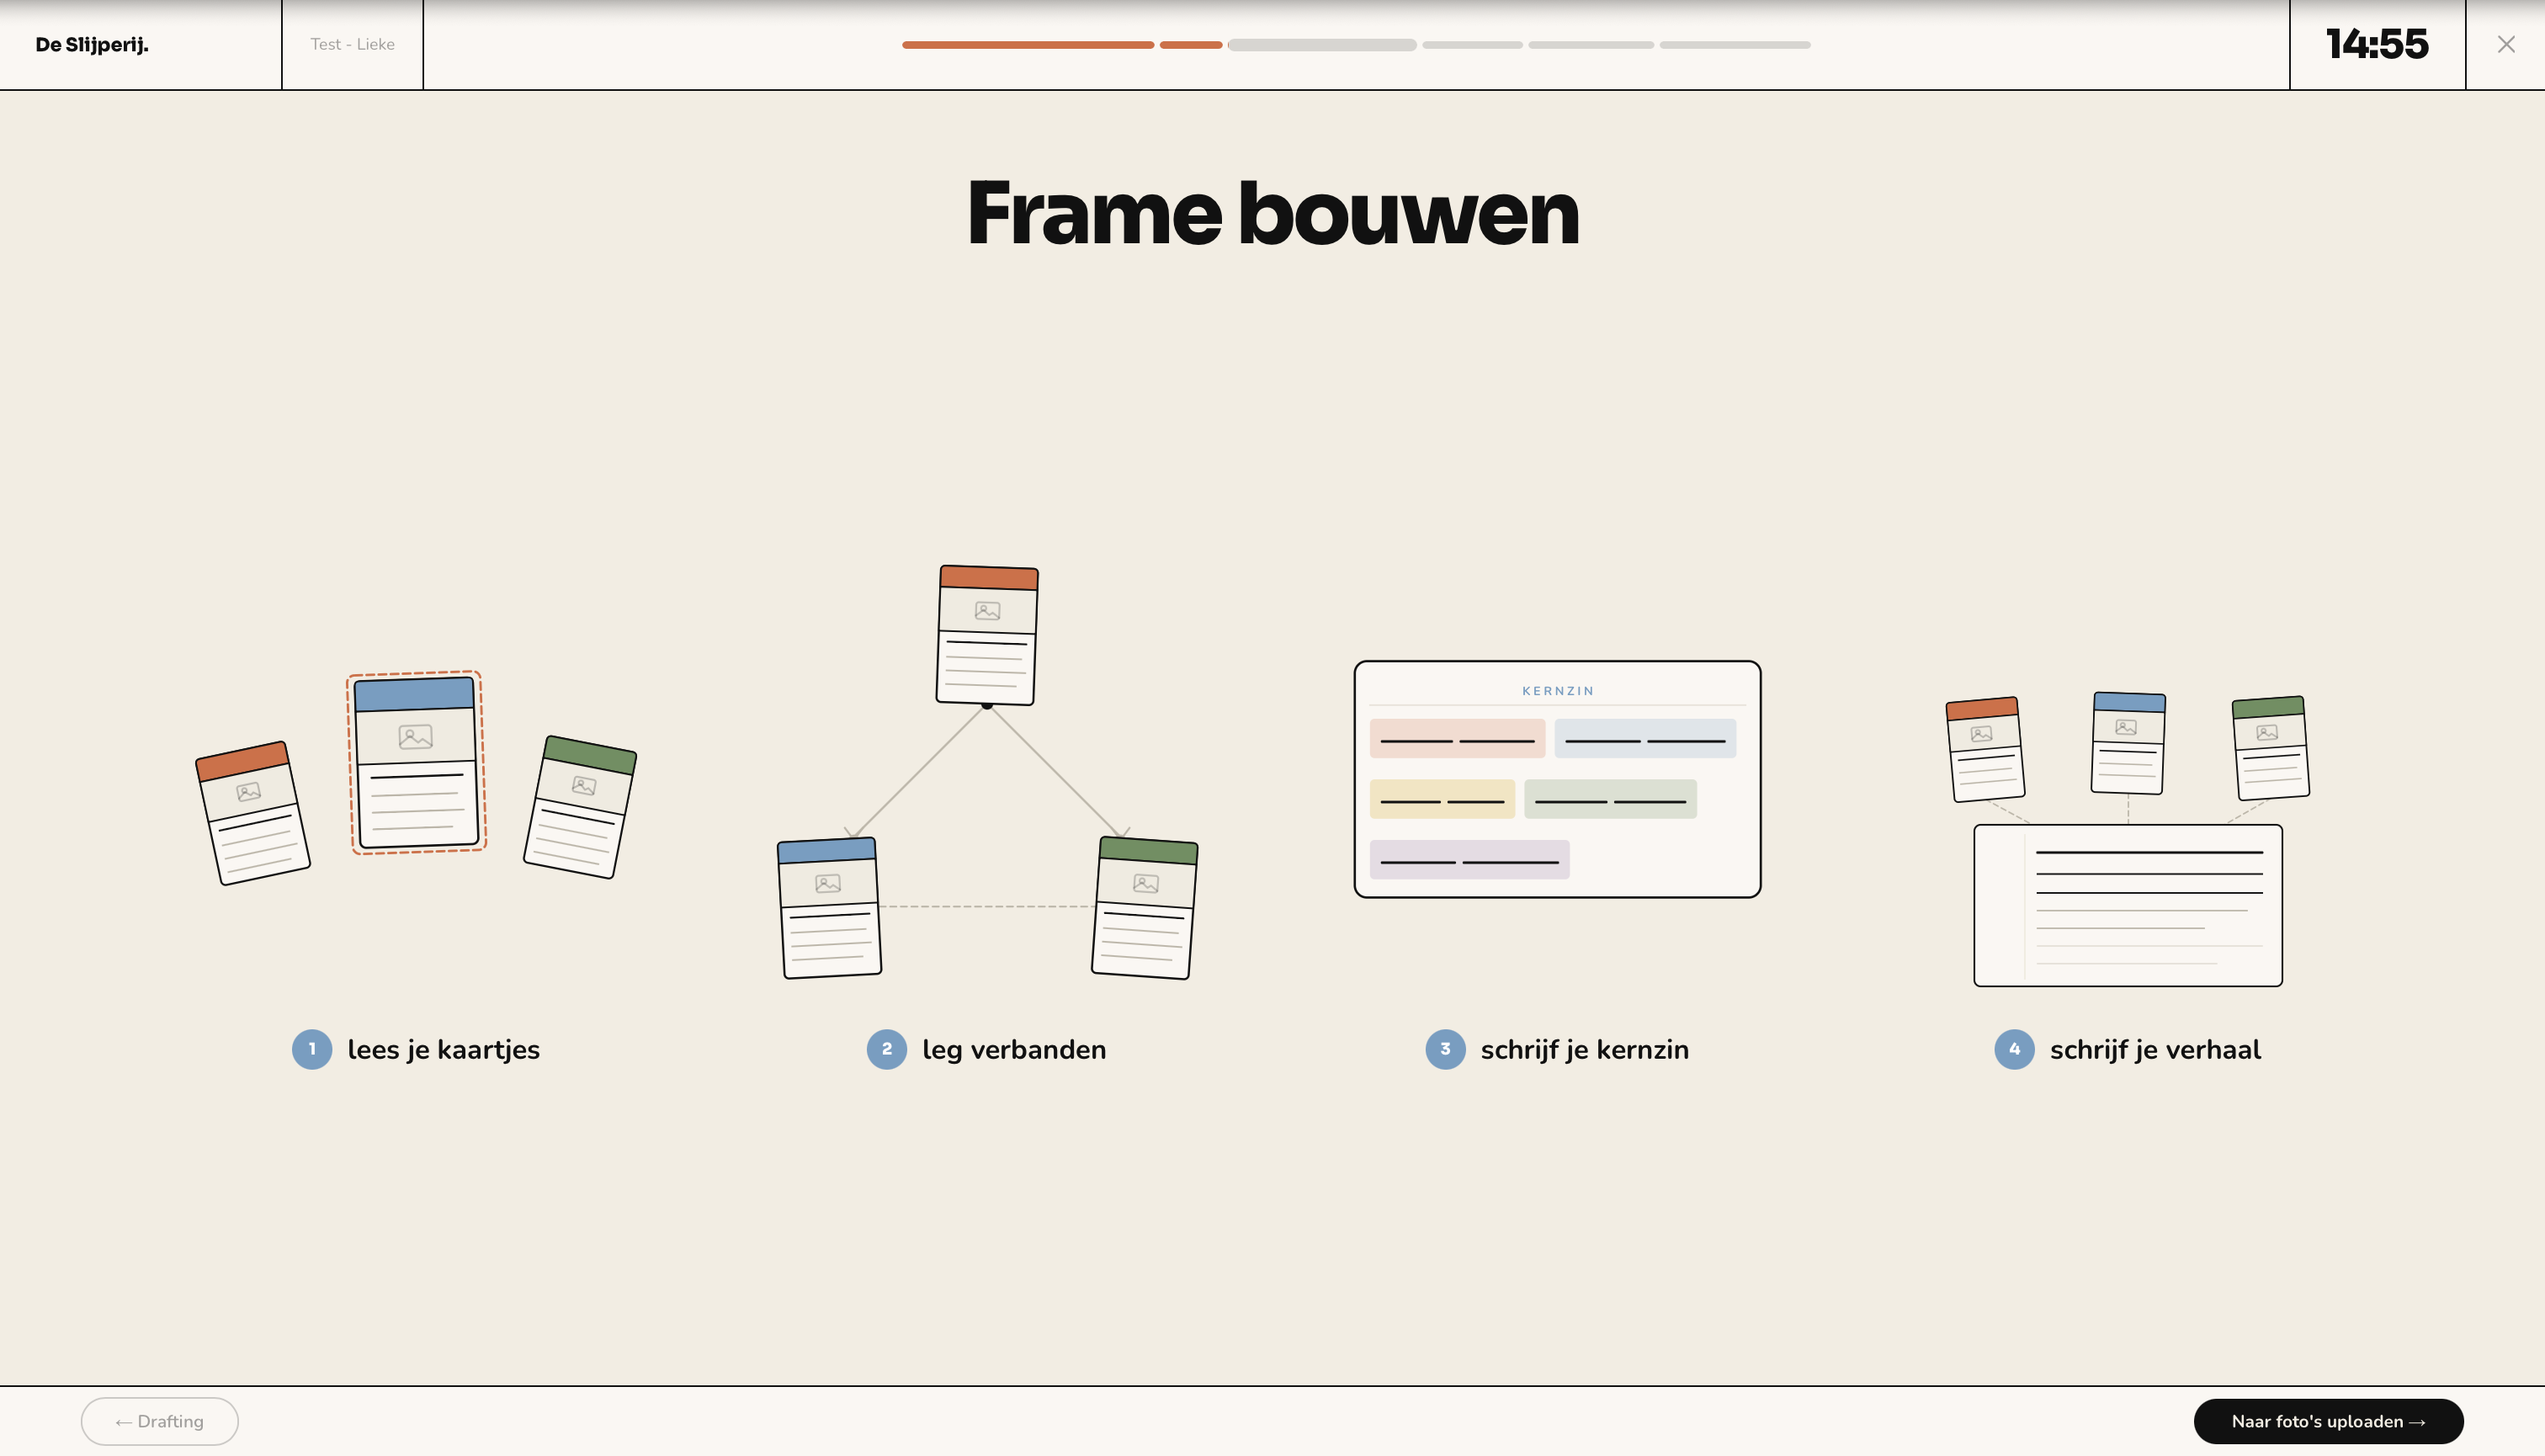Viewport: 2545px width, 1456px height.
Task: Go back with the Drafting button
Action: pos(160,1421)
